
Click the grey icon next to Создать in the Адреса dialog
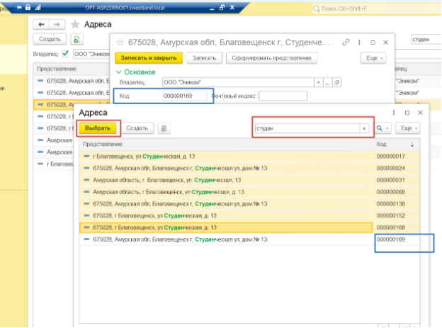tap(164, 128)
